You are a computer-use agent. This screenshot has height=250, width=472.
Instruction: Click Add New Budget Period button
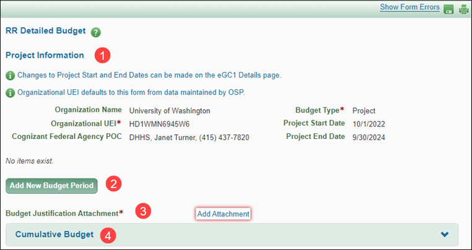click(51, 185)
